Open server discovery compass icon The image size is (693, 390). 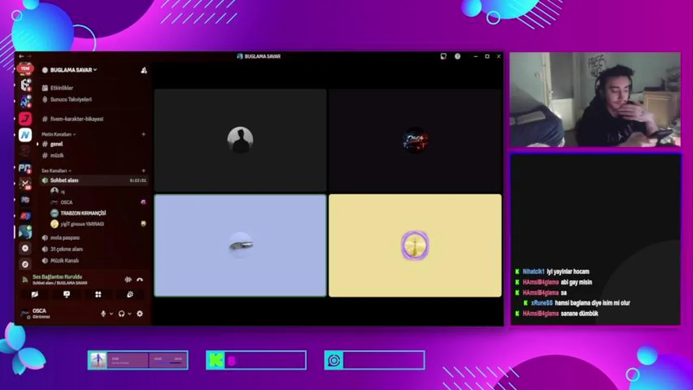(x=25, y=264)
